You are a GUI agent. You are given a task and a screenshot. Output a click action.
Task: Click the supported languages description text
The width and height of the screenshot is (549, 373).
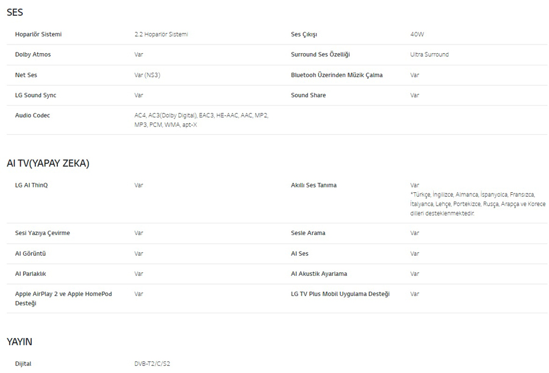[x=478, y=204]
